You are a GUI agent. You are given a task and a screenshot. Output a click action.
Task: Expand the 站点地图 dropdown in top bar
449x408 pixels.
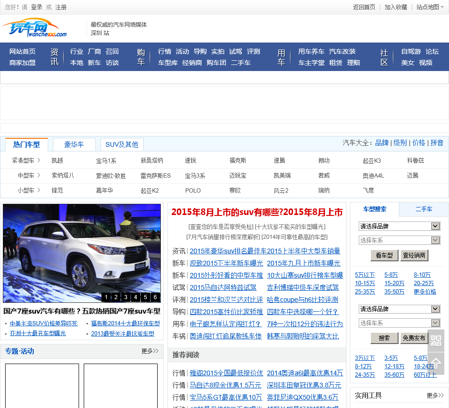pos(430,7)
